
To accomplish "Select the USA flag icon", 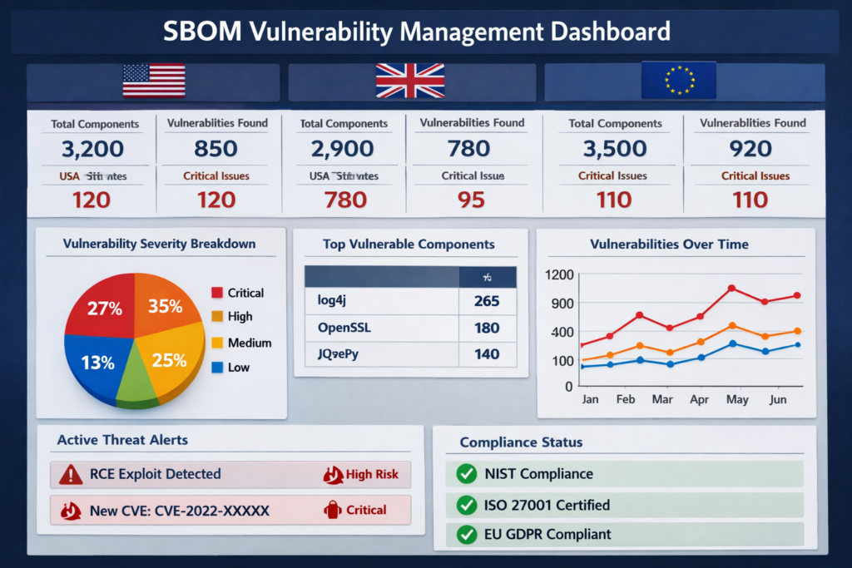I will tap(153, 81).
